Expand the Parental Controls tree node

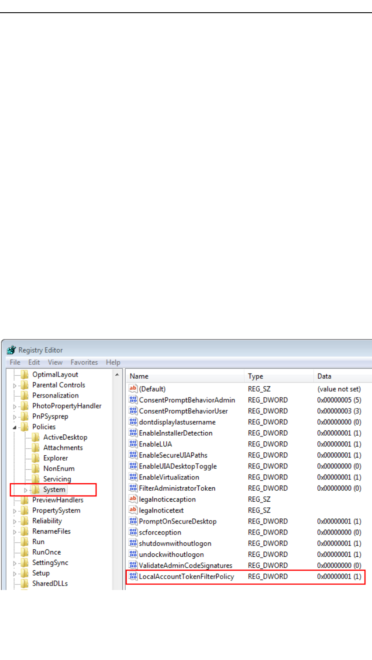[x=15, y=386]
